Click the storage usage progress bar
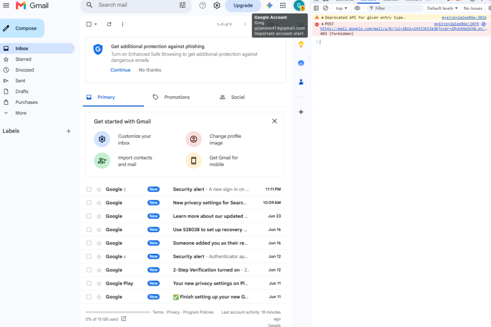The width and height of the screenshot is (491, 327). coord(118,312)
